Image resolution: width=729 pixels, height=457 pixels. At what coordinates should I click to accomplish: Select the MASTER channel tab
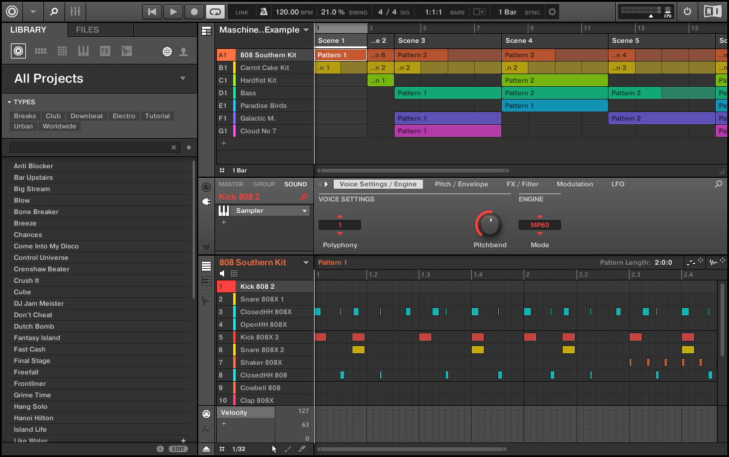pos(231,184)
